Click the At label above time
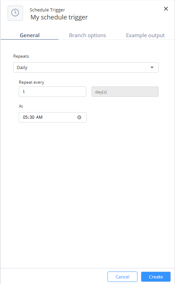Viewport: 175px width, 284px height. [x=21, y=106]
